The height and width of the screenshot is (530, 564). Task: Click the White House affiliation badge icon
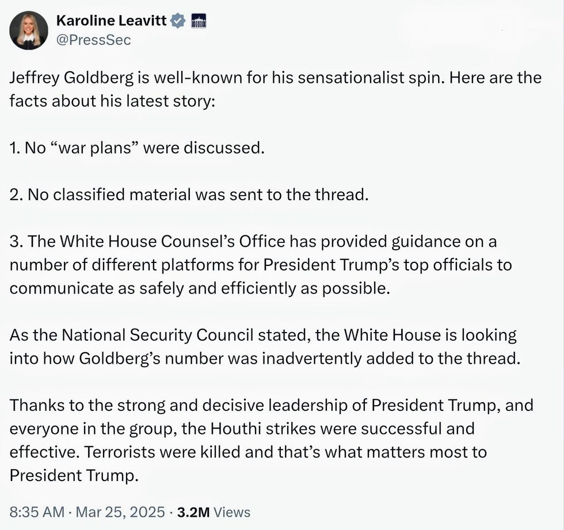(x=198, y=21)
